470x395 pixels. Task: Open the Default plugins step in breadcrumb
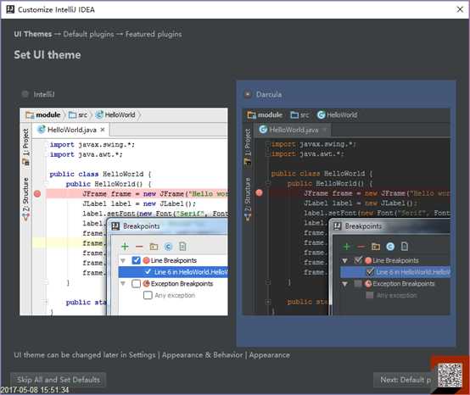coord(88,34)
